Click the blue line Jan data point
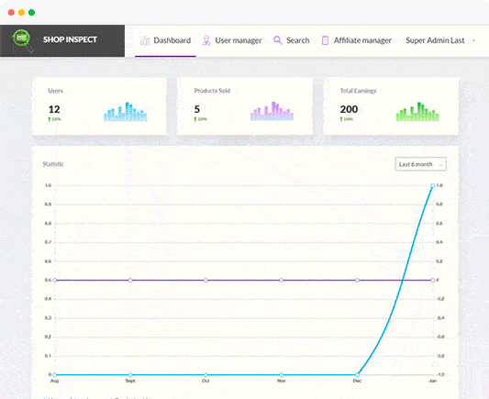 432,185
